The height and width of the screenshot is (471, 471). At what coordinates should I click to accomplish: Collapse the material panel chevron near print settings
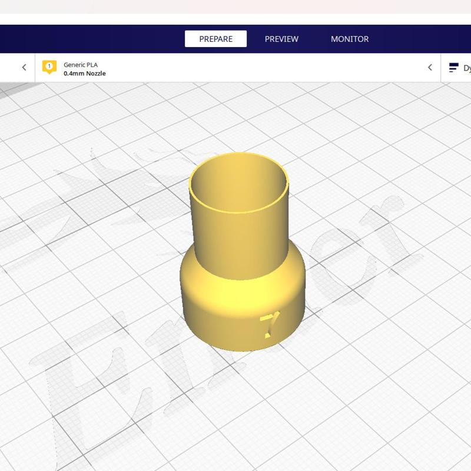(430, 67)
